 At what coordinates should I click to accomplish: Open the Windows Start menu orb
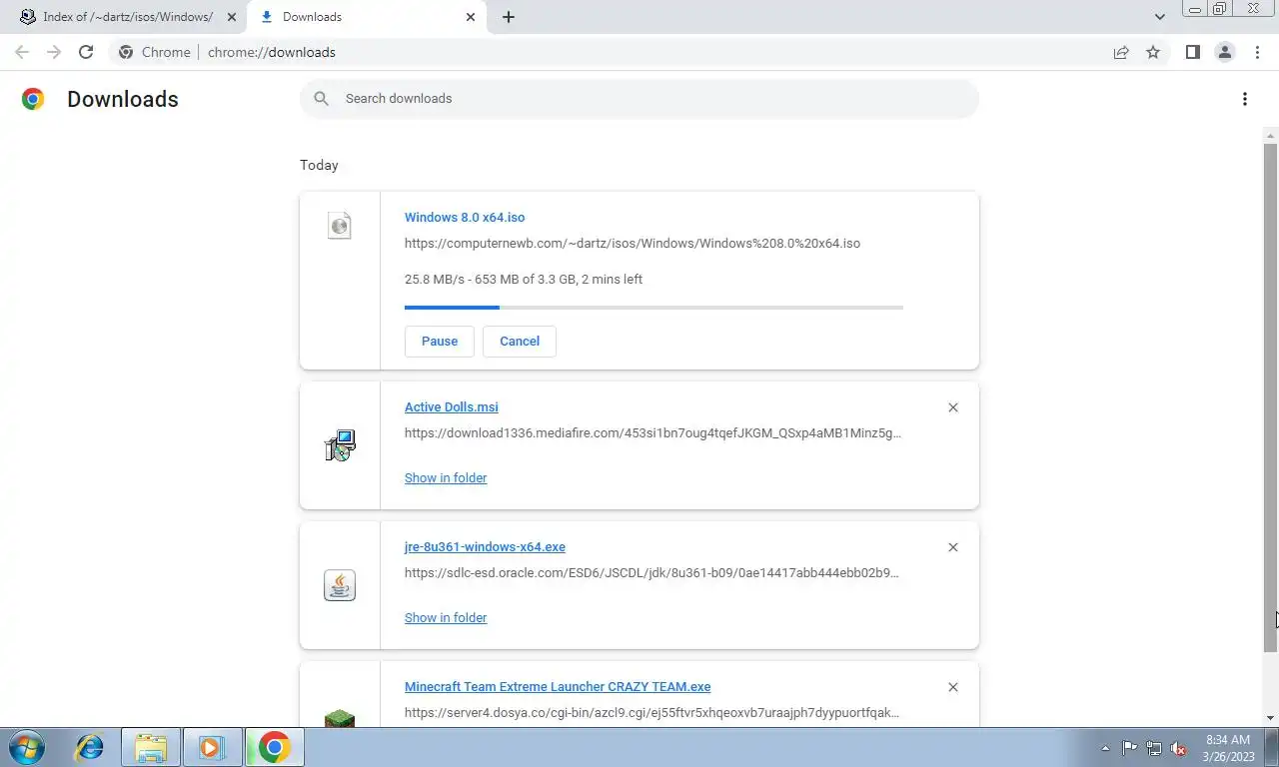point(26,747)
